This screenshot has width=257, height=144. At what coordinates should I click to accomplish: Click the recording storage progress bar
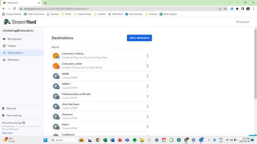pos(22,126)
